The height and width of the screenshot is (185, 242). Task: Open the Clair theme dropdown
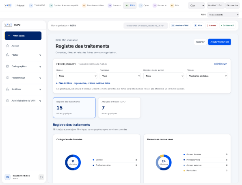[x=196, y=5]
